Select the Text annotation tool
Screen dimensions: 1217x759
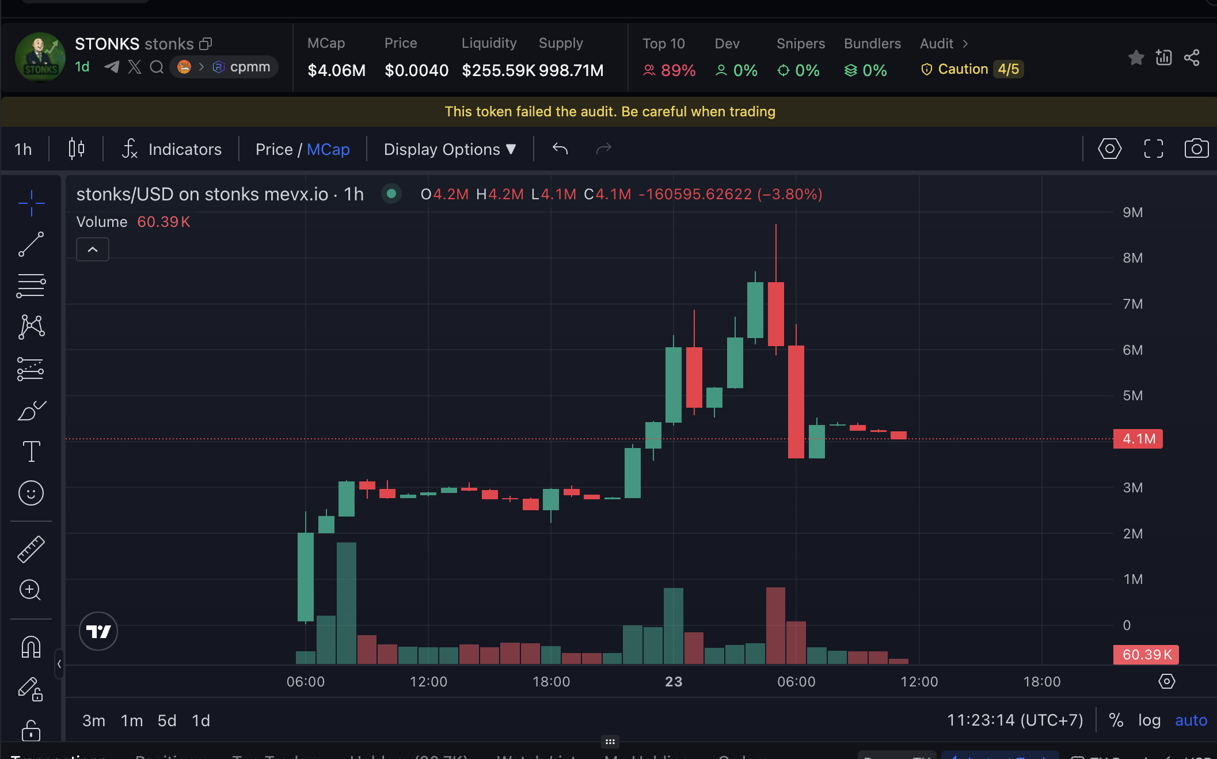(x=31, y=451)
